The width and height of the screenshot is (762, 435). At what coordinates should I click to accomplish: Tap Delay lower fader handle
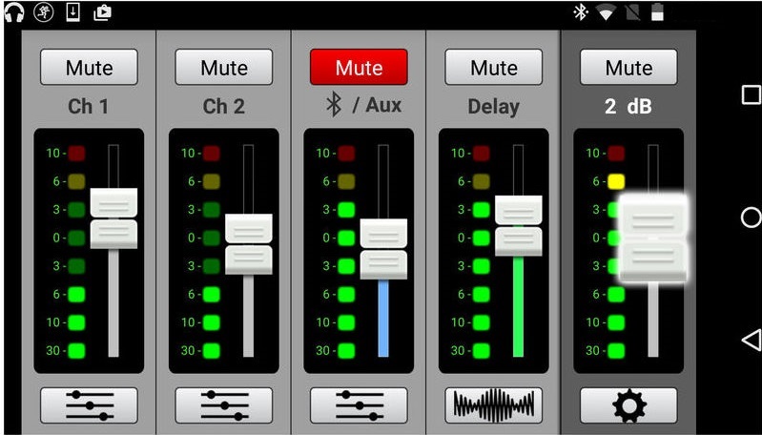coord(519,241)
